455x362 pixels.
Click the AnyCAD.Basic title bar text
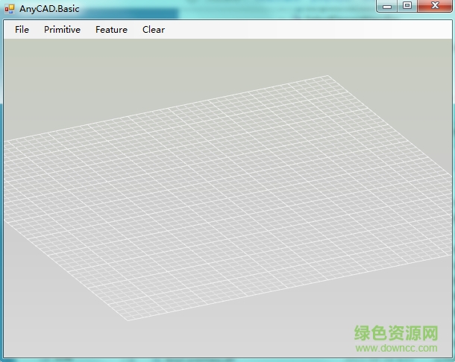pos(49,9)
